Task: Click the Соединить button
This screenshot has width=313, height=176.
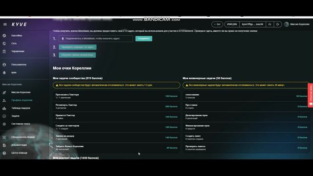Action: 144,39
